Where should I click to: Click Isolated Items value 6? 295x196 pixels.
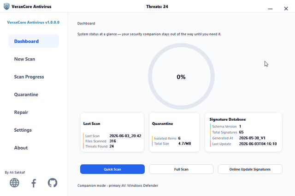click(x=179, y=138)
